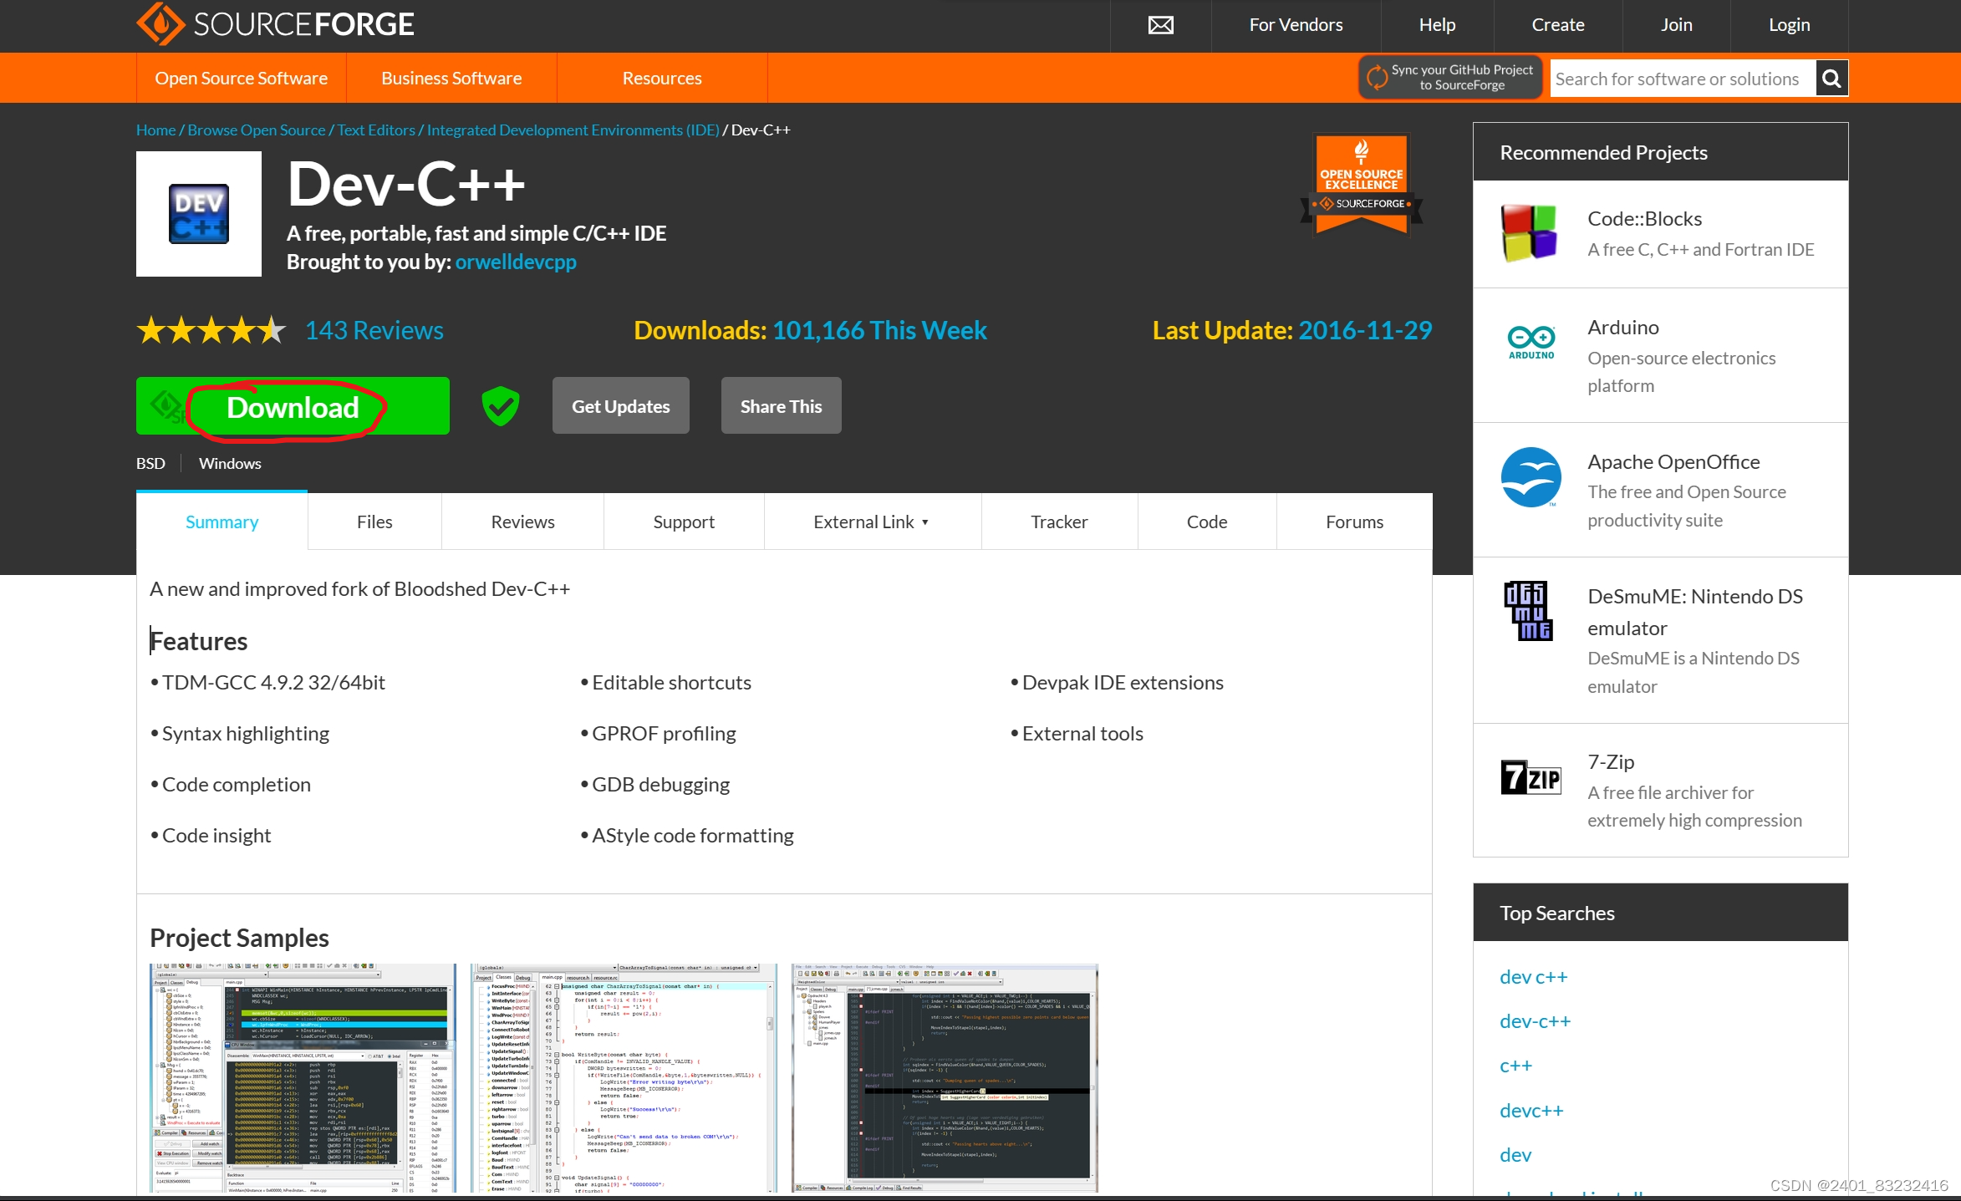Screen dimensions: 1961x1201
Task: Click the 'devc++' top search link
Action: coord(1531,1112)
